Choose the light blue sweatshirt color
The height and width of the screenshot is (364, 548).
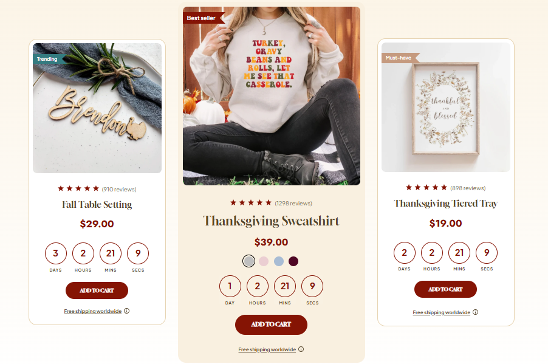(x=278, y=261)
